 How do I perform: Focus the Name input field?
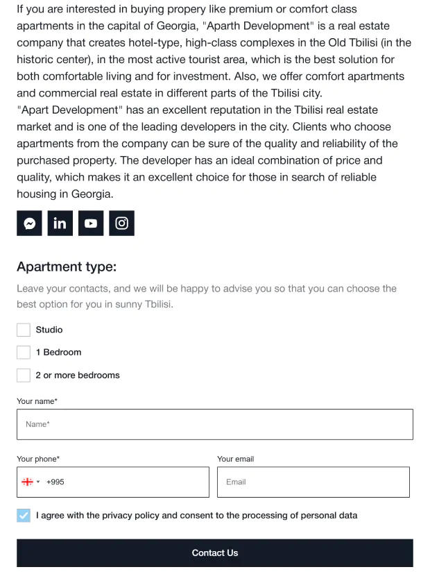pos(215,424)
